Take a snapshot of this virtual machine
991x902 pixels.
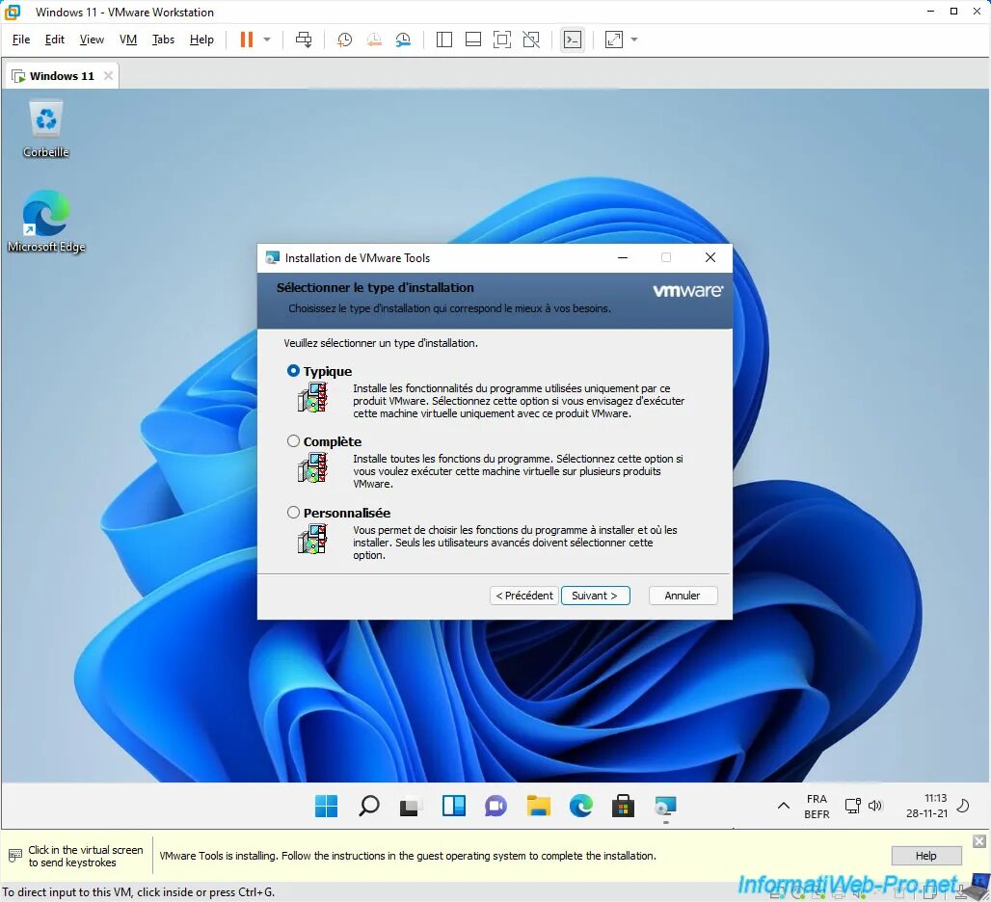pyautogui.click(x=344, y=40)
